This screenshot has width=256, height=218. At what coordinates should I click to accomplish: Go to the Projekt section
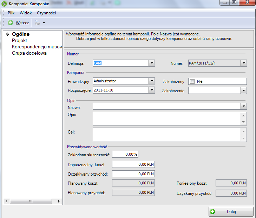click(19, 40)
